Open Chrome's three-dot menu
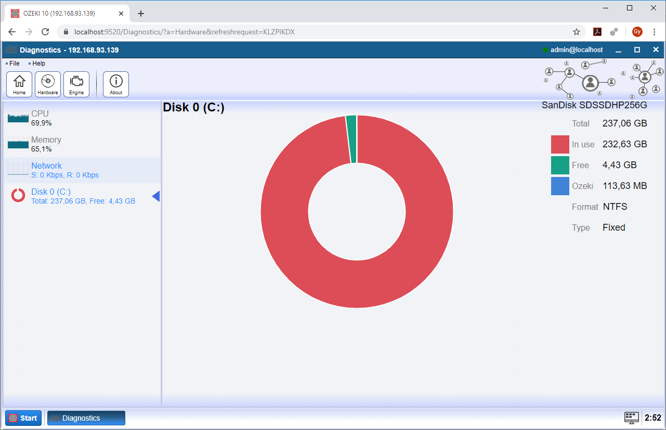This screenshot has height=430, width=666. click(654, 32)
